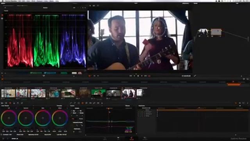Switch to the Edit page tab

pos(118,138)
